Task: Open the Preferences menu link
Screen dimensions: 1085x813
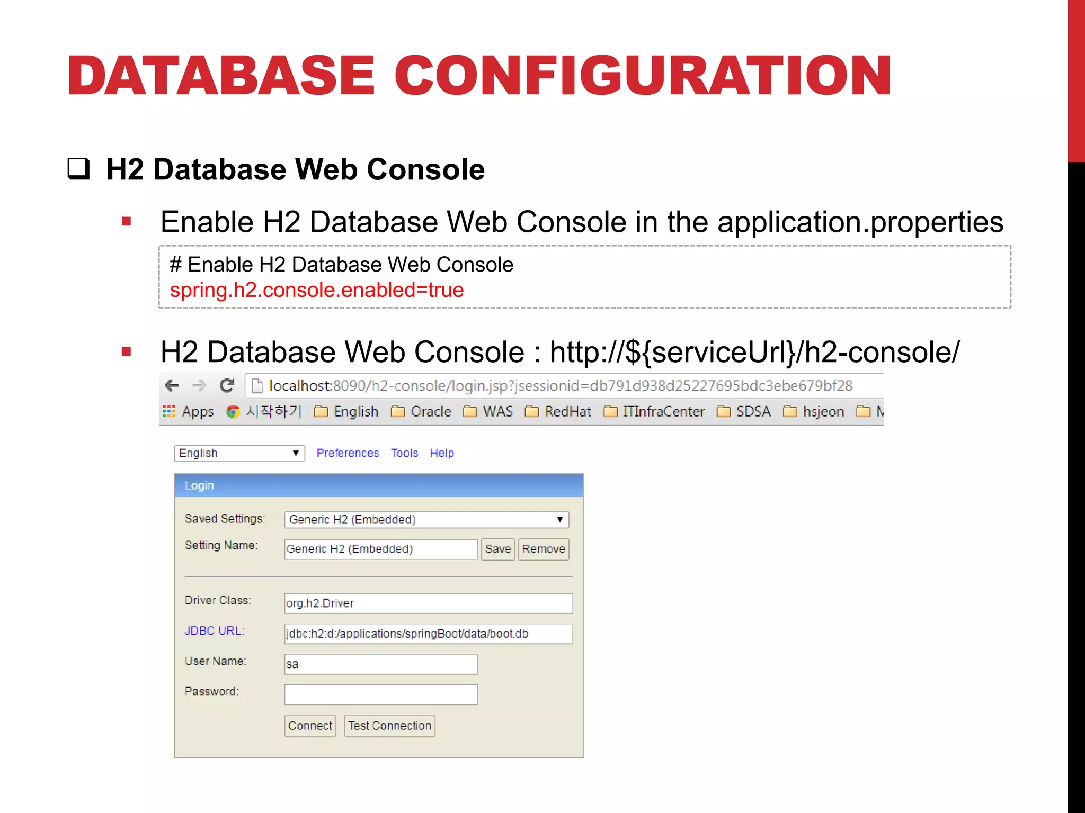Action: (x=348, y=453)
